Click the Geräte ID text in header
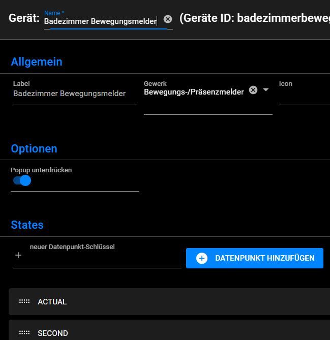 click(254, 19)
